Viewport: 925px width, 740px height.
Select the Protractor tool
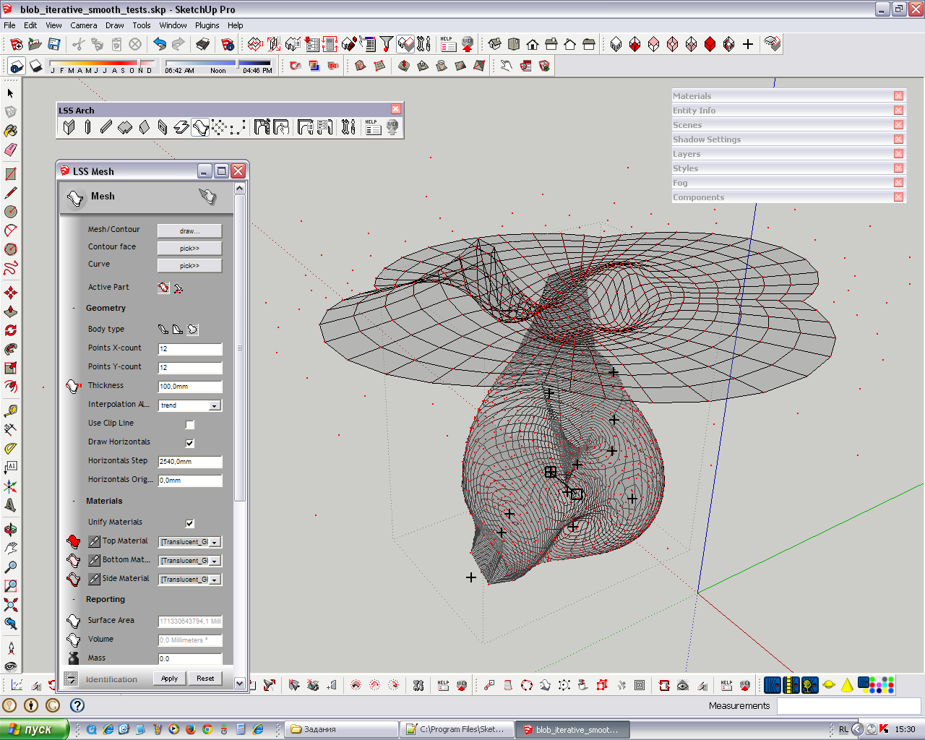click(11, 448)
